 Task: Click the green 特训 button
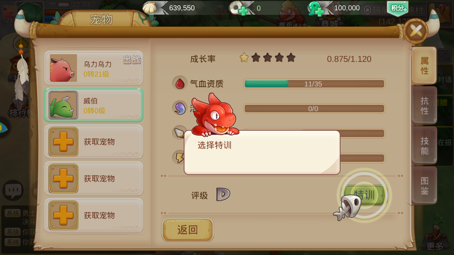[365, 195]
